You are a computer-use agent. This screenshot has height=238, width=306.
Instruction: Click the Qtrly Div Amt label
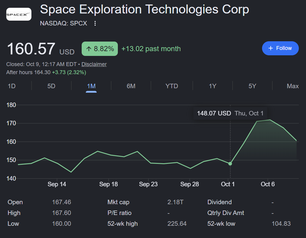click(x=226, y=213)
